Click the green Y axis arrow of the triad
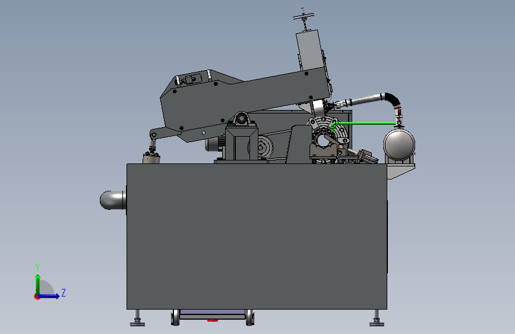 point(38,284)
